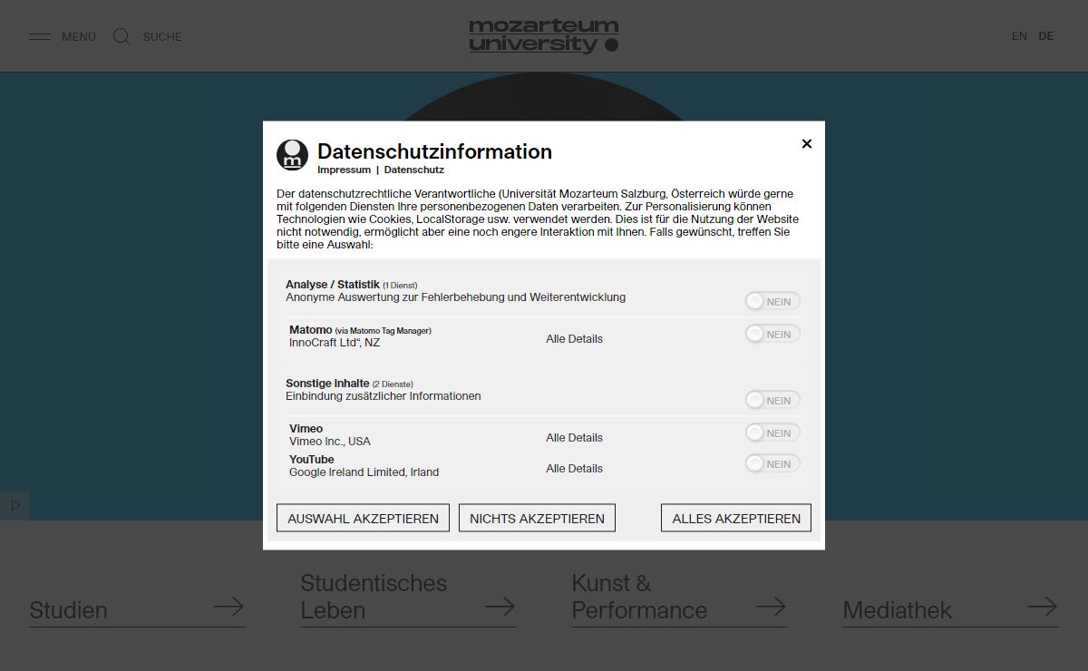Click the YouTube service name

click(312, 460)
